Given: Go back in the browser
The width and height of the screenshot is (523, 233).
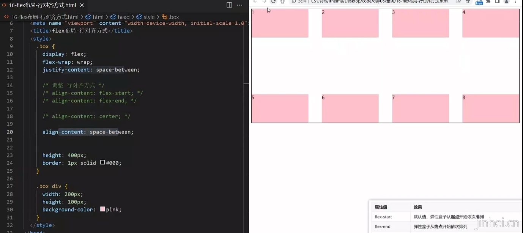Looking at the screenshot, I should [255, 2].
